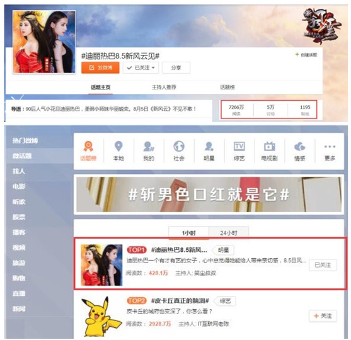The height and width of the screenshot is (340, 351).
Task: Open TOP1 topic 迪丽热巴8.5新风 title
Action: [x=179, y=249]
